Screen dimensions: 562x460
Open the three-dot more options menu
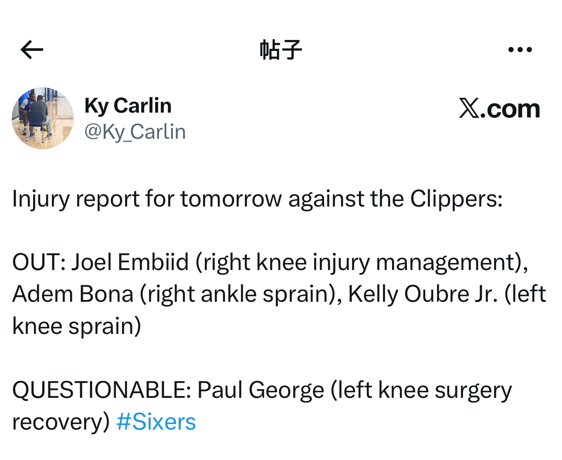[520, 50]
